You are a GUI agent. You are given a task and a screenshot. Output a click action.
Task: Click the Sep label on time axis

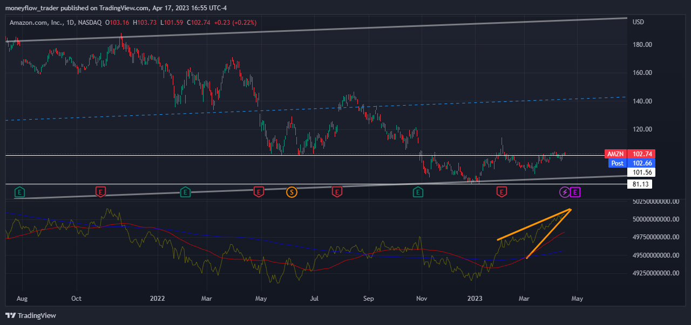369,298
